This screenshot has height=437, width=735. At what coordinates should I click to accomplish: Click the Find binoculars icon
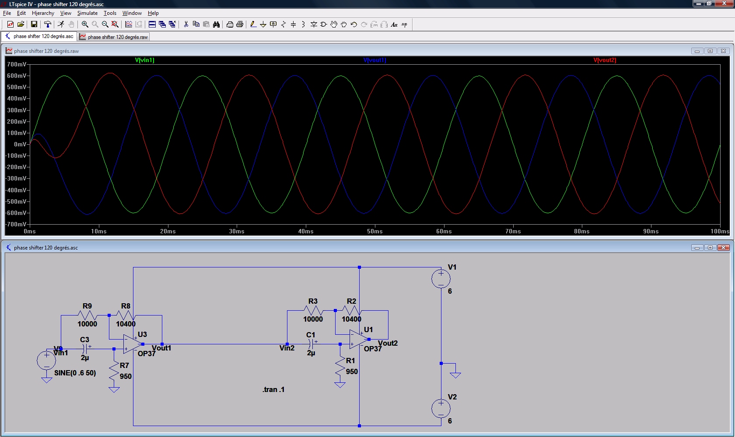coord(216,24)
